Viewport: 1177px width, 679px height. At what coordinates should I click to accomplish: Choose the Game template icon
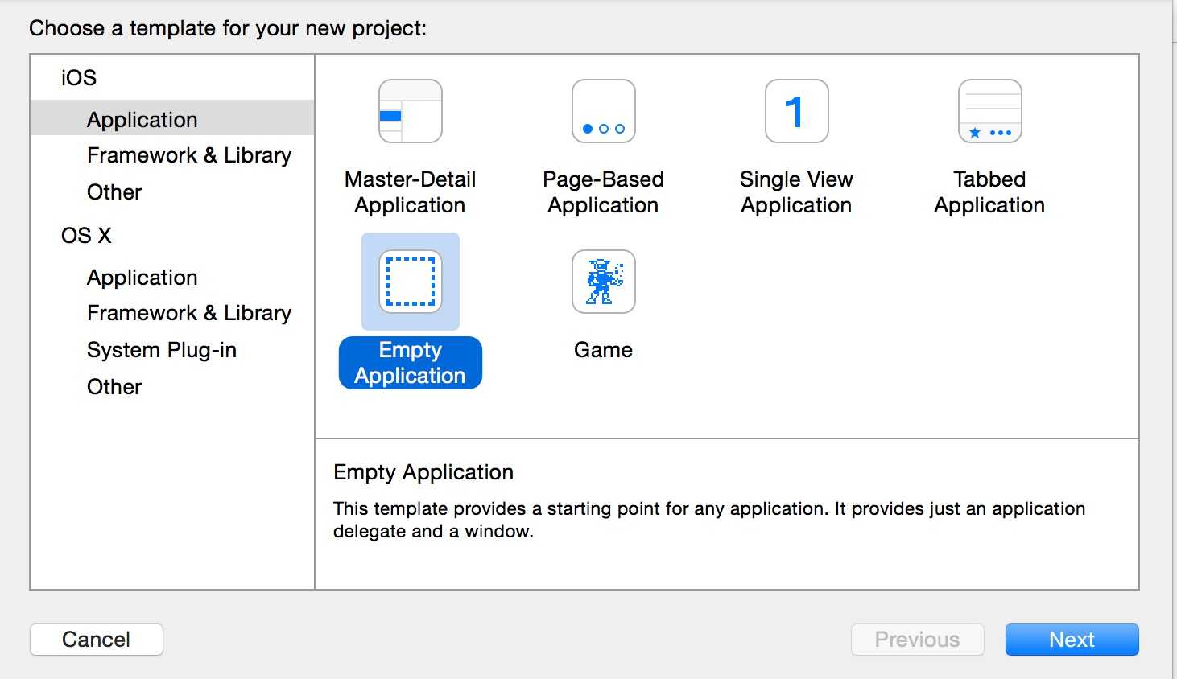coord(604,282)
